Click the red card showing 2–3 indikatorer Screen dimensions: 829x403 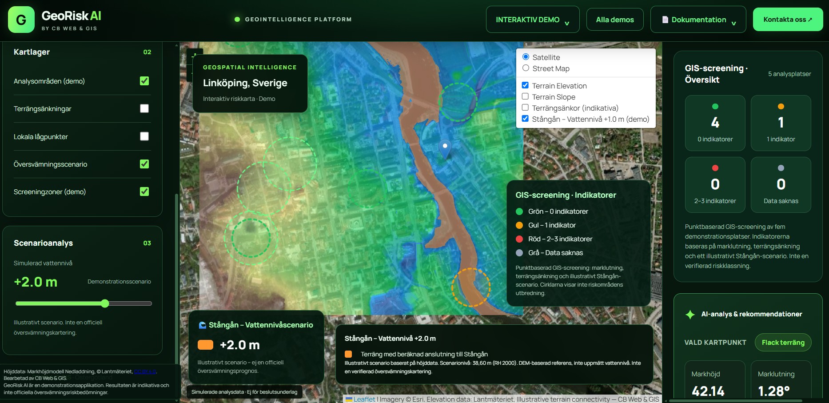(715, 185)
